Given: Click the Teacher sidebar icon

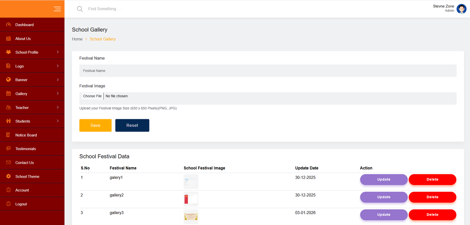Looking at the screenshot, I should pos(9,108).
